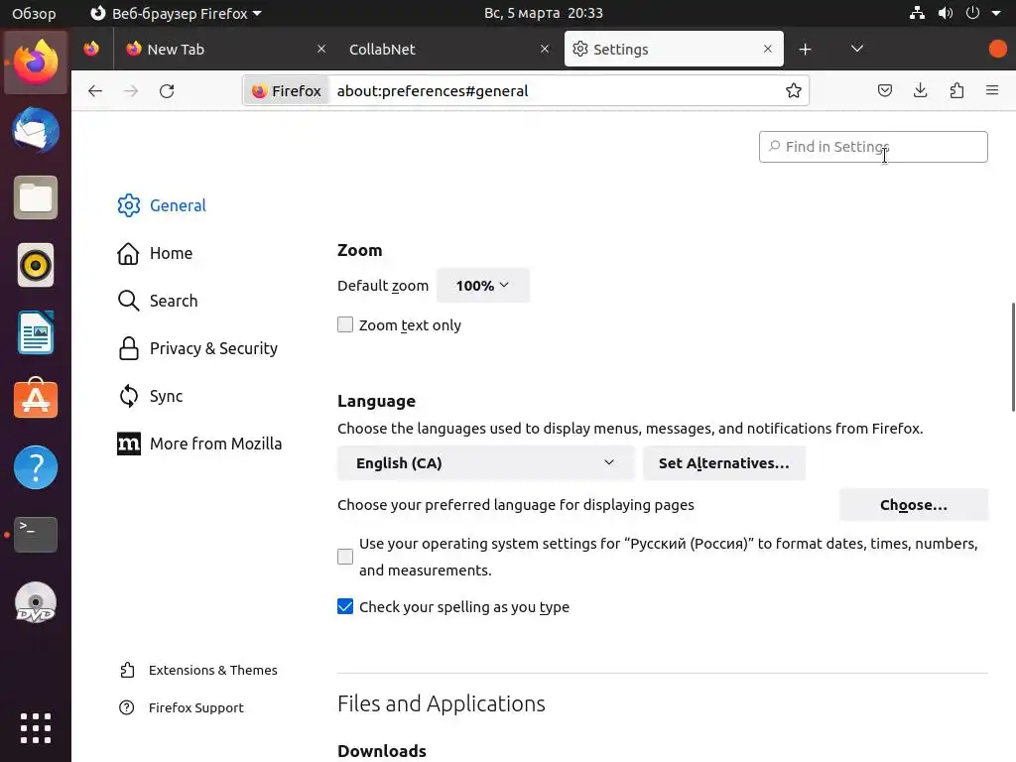
Task: Open the Pocket save icon
Action: click(x=885, y=90)
